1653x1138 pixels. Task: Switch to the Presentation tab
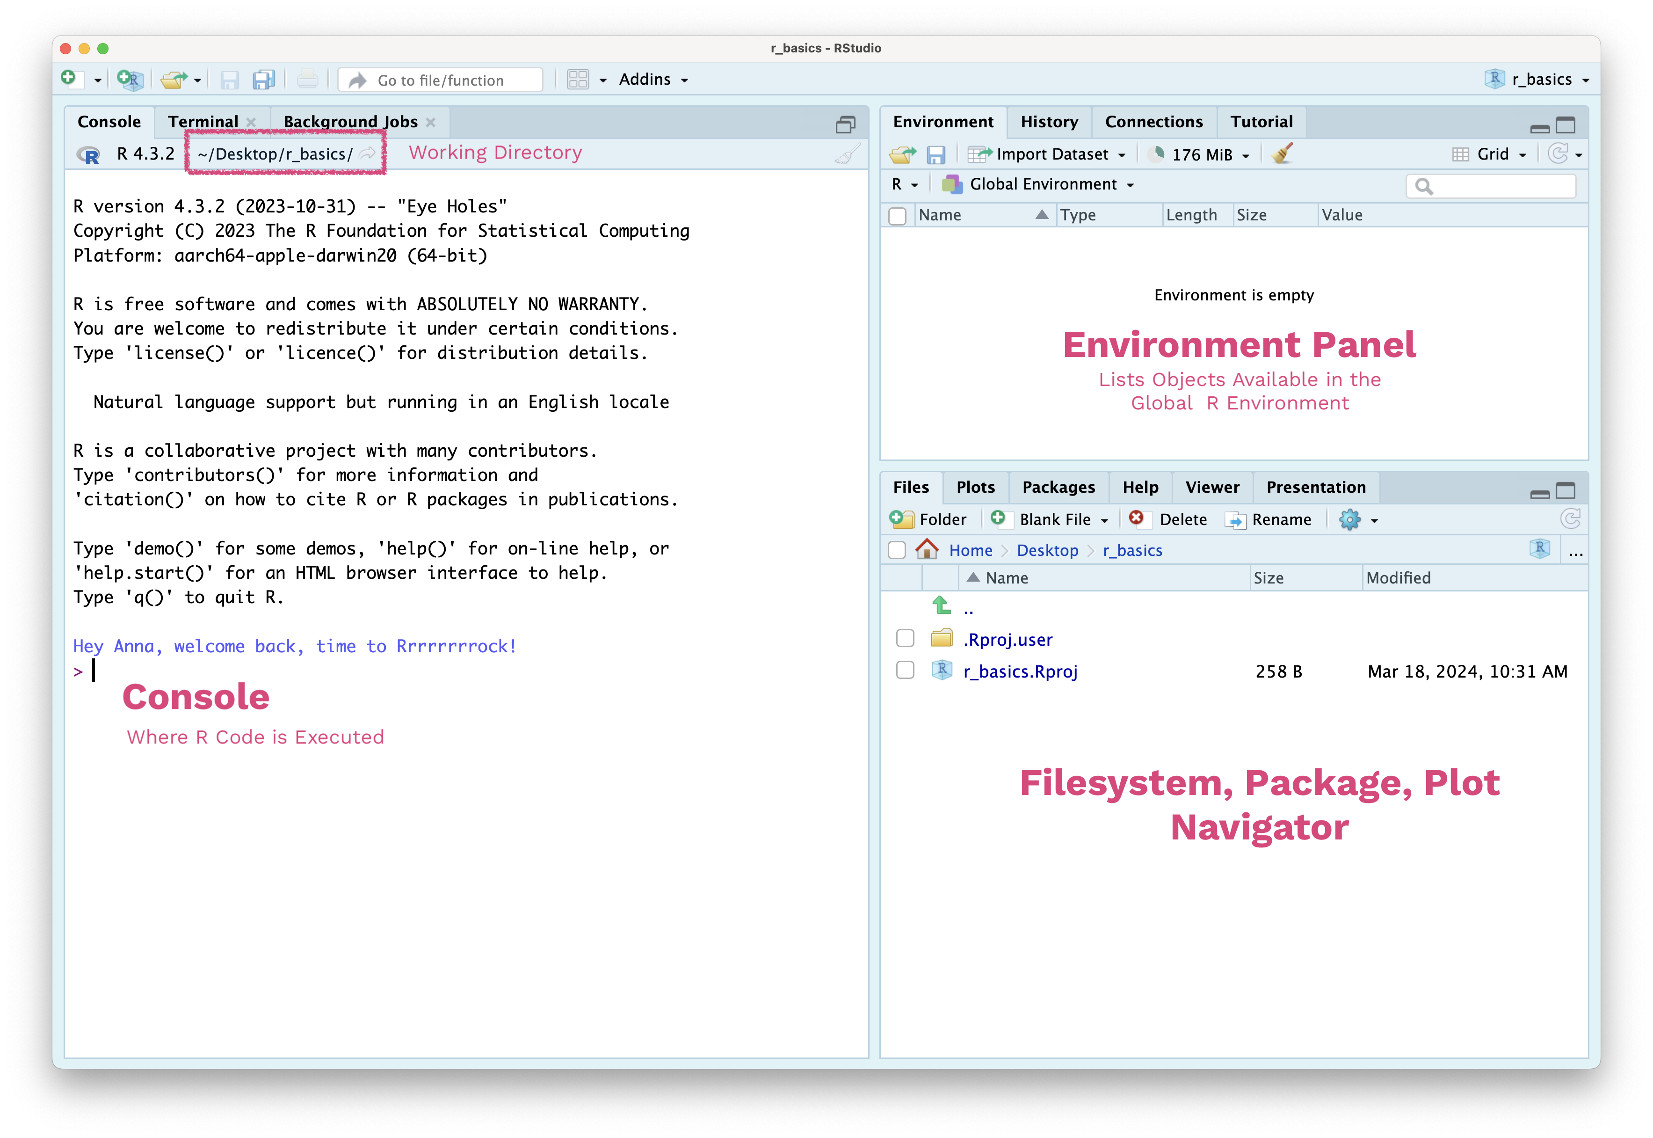[1316, 488]
